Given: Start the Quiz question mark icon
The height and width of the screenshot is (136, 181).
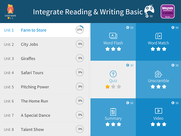Looking at the screenshot, I should 113,74.
